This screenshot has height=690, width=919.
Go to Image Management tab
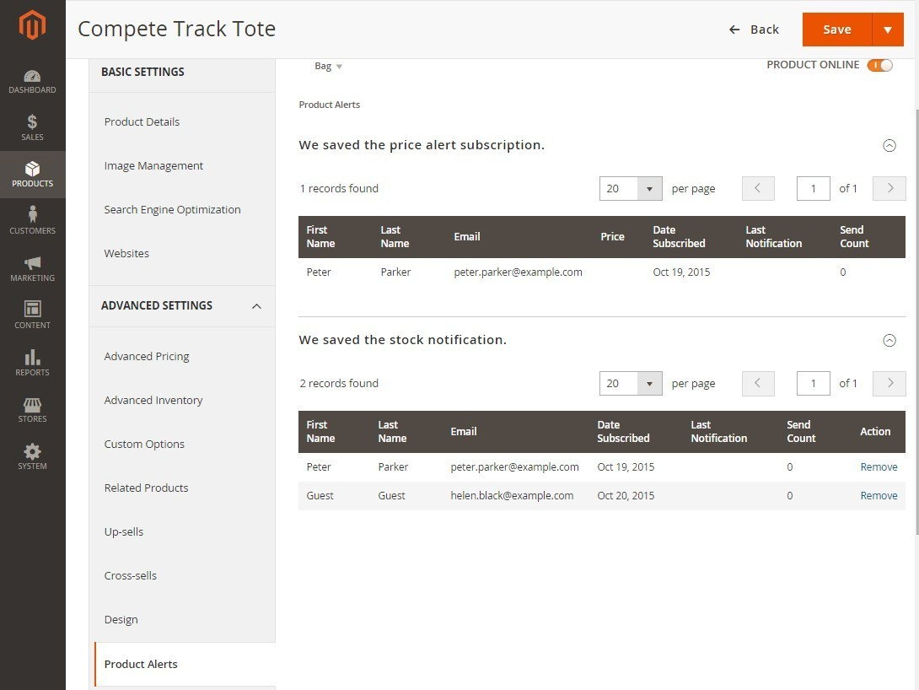(153, 166)
